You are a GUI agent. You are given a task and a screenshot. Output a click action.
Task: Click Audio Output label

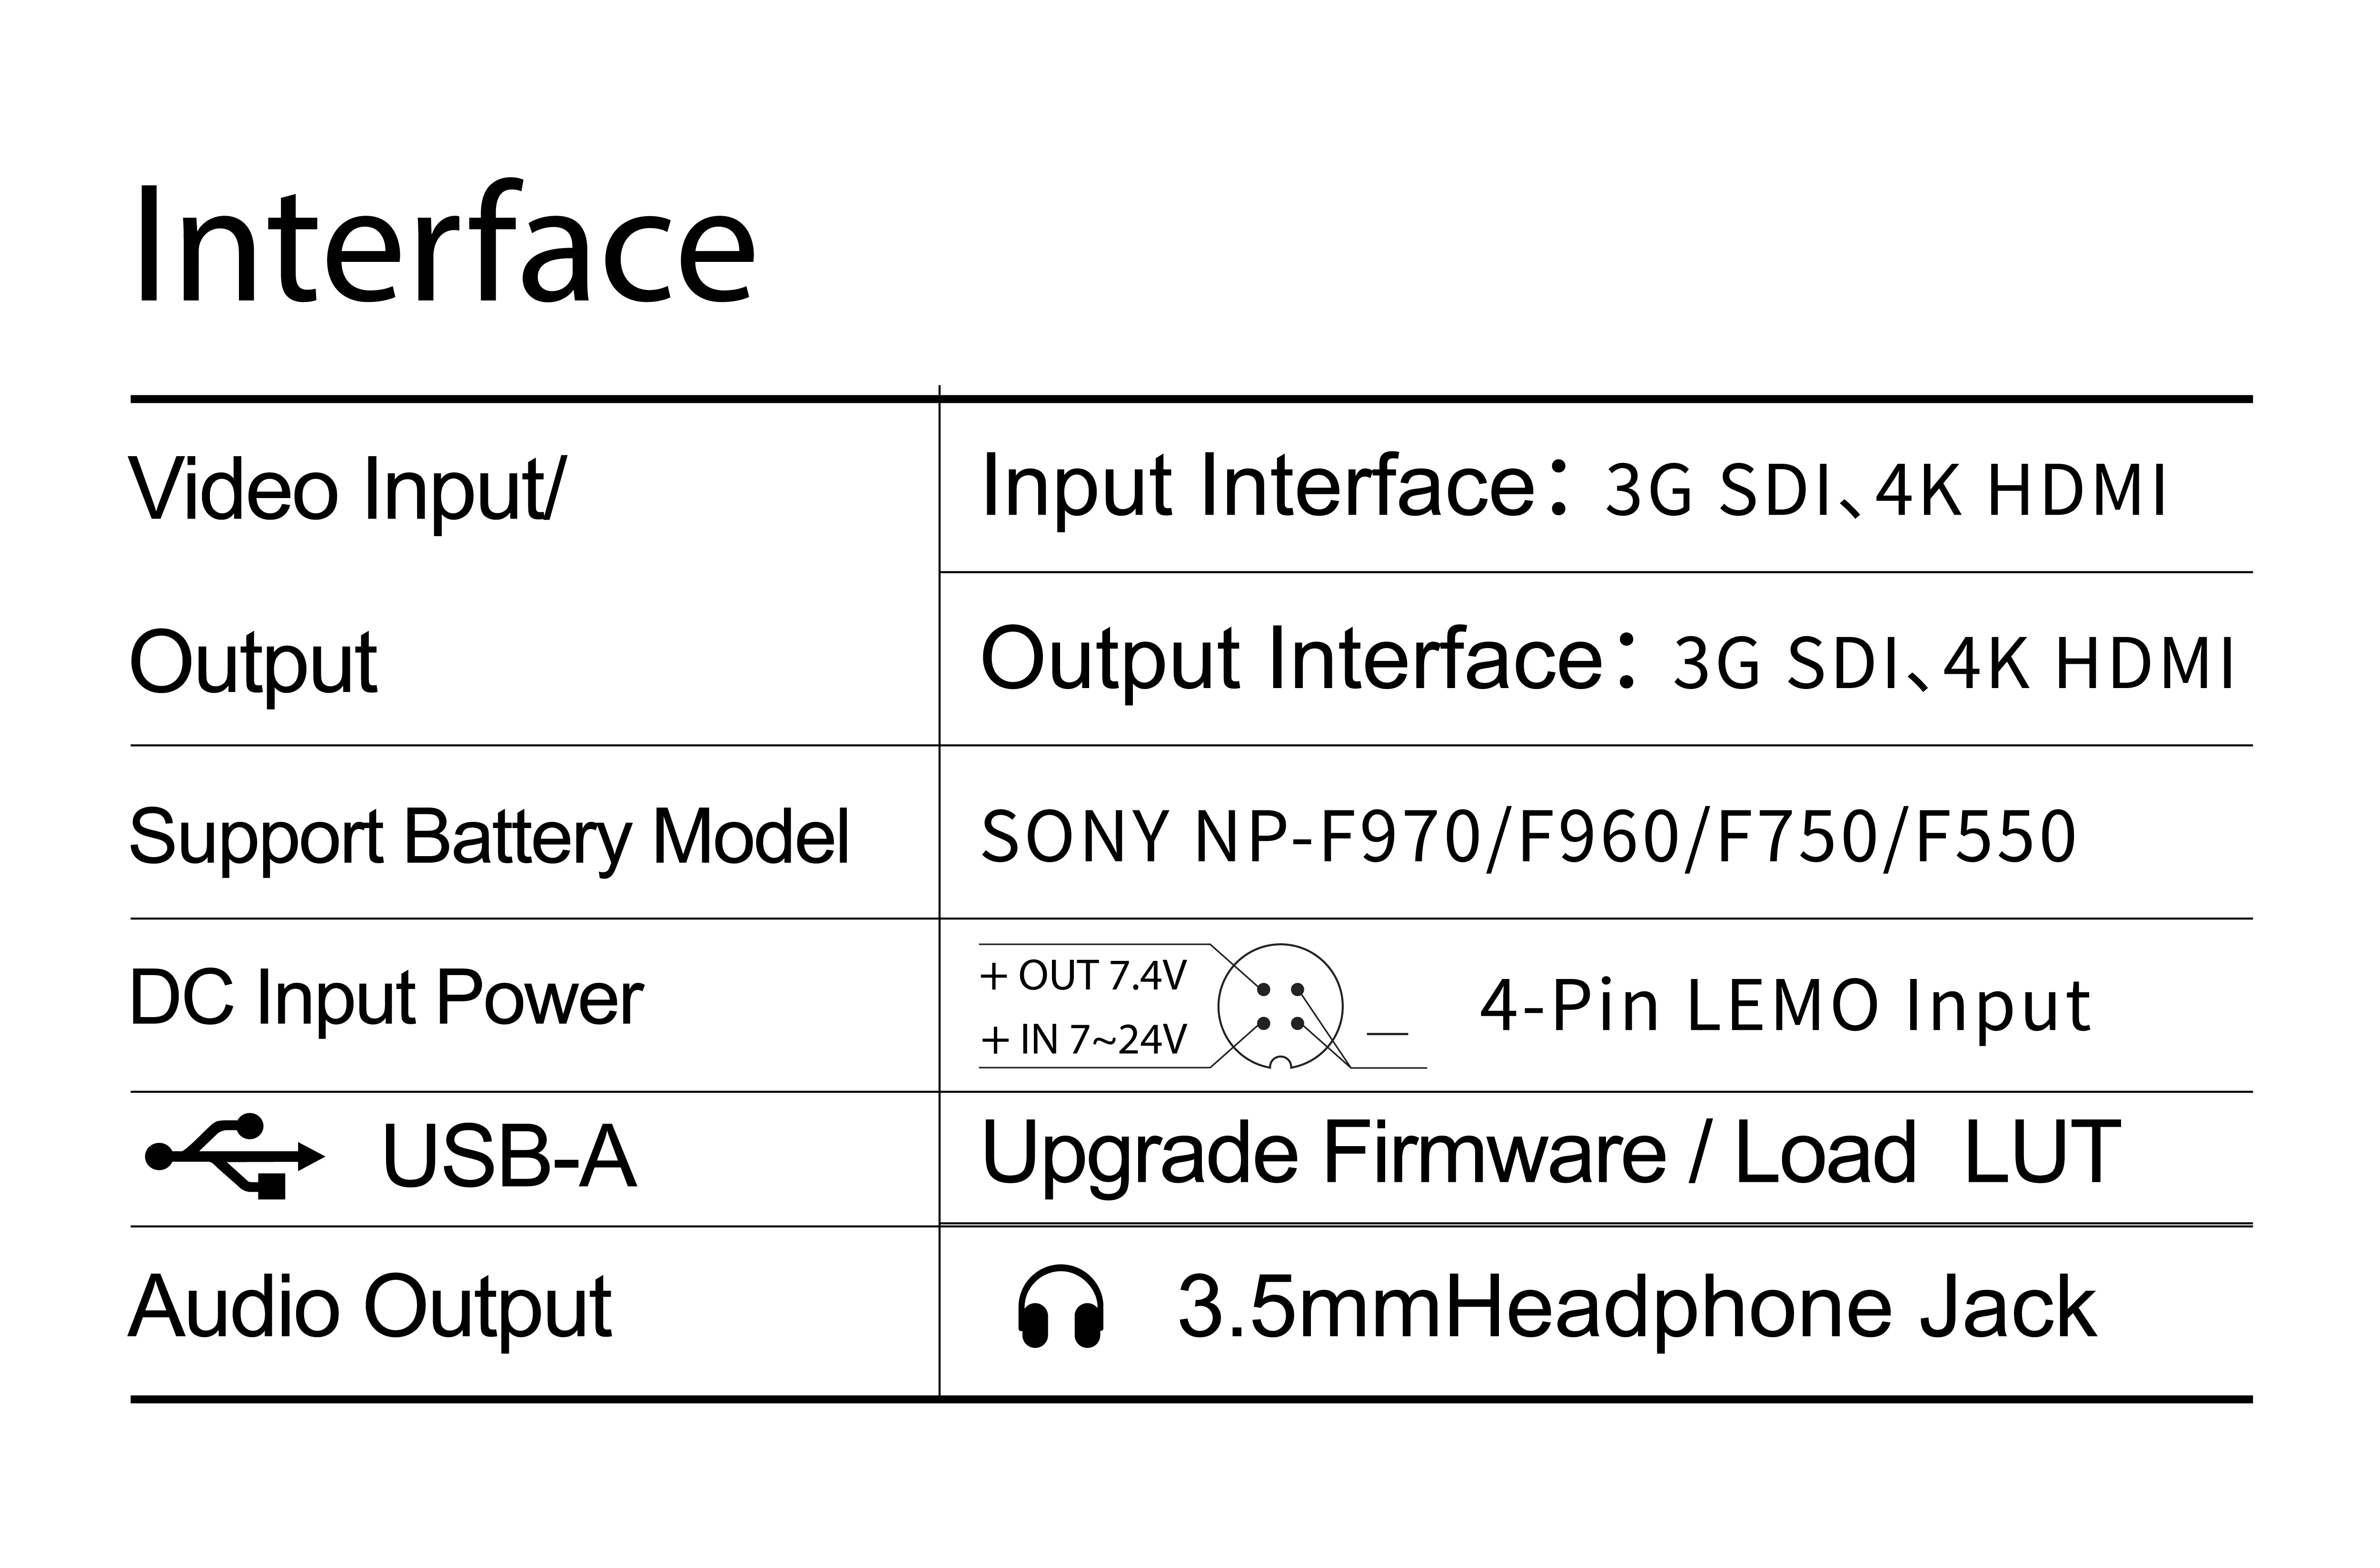click(x=370, y=1307)
